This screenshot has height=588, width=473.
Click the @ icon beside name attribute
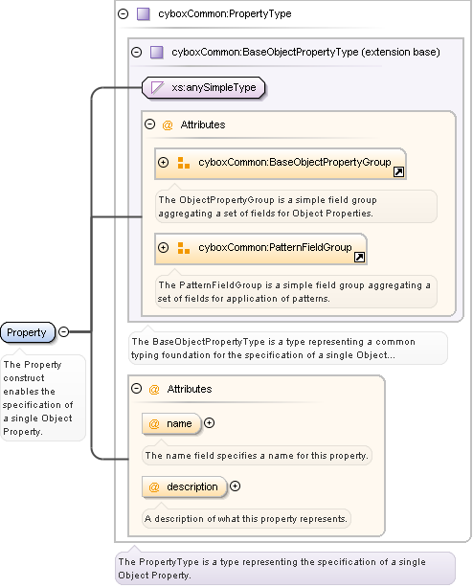coord(154,423)
